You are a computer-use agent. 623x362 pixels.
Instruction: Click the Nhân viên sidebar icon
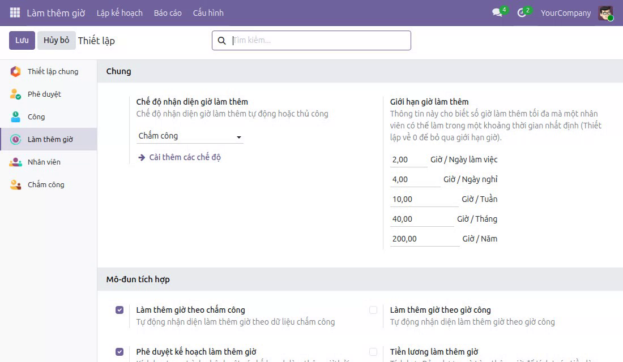pyautogui.click(x=15, y=162)
